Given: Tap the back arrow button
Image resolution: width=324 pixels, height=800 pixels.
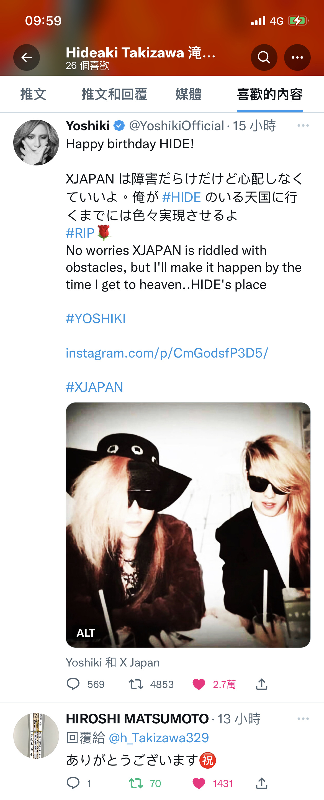Looking at the screenshot, I should [x=27, y=57].
